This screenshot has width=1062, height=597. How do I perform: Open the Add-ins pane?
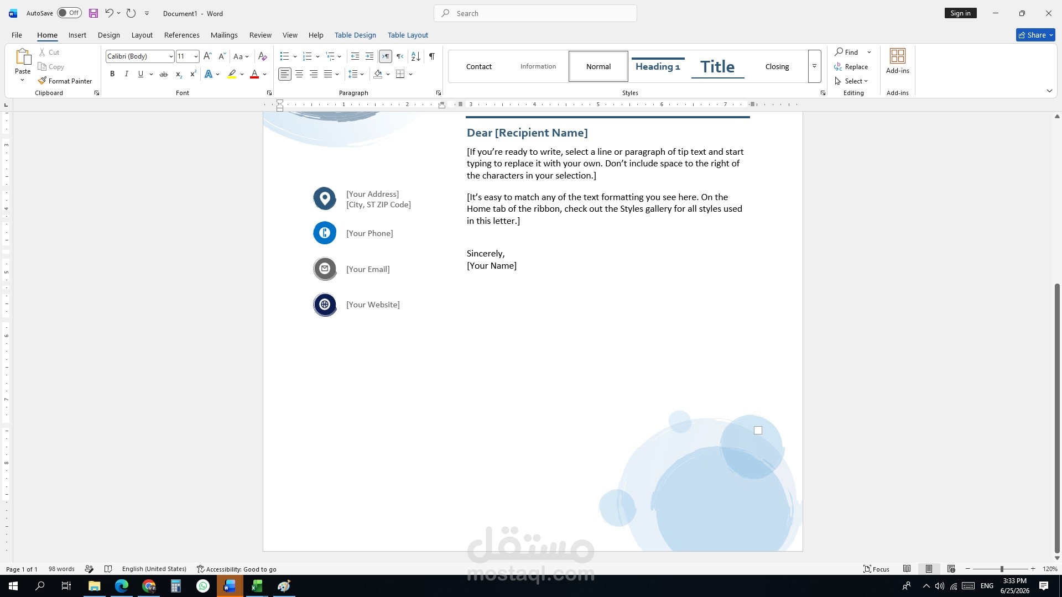click(897, 61)
